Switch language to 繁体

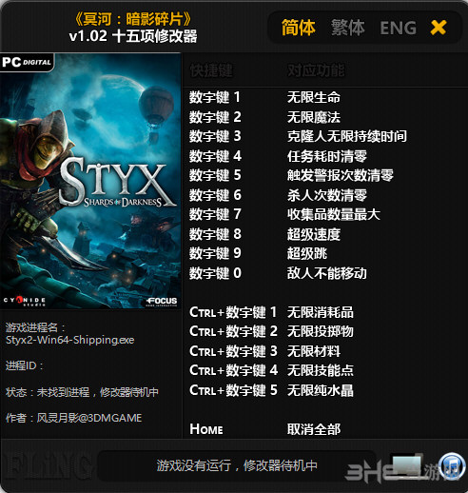click(348, 28)
